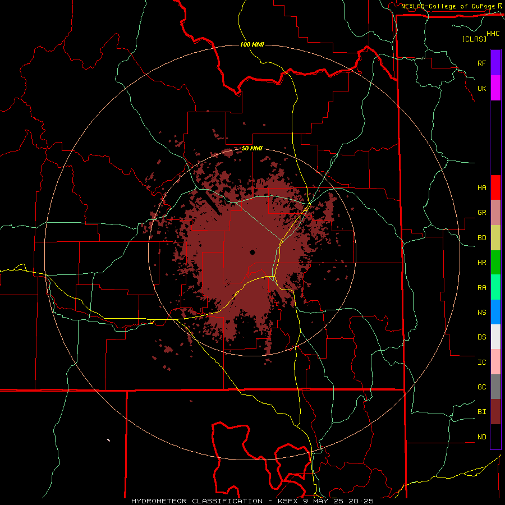Click the HYDROMETEOR CLASSIFICATION title text

pos(196,501)
